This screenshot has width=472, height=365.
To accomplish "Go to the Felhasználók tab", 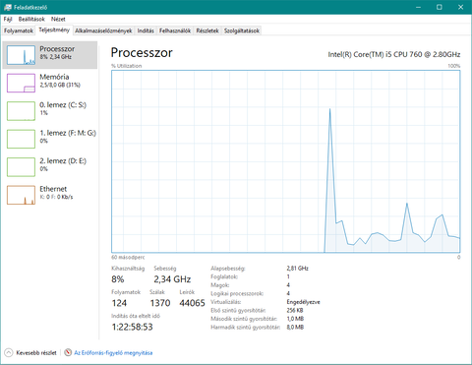I will [x=175, y=30].
